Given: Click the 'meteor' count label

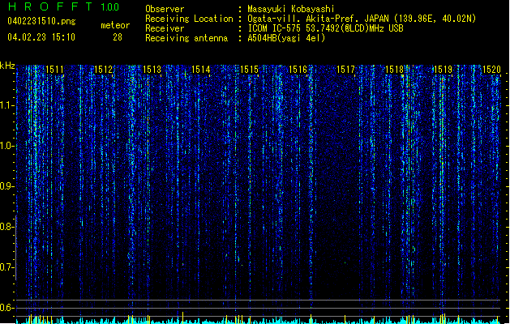Looking at the screenshot, I should (x=115, y=25).
